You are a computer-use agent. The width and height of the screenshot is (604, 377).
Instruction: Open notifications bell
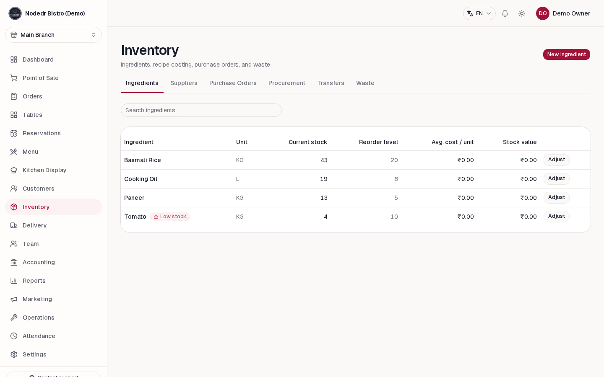[505, 13]
